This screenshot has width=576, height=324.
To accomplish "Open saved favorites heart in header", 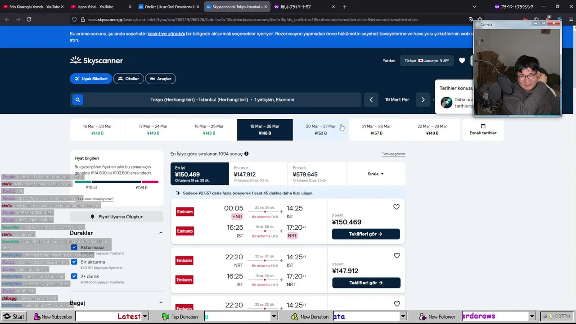I will (462, 60).
